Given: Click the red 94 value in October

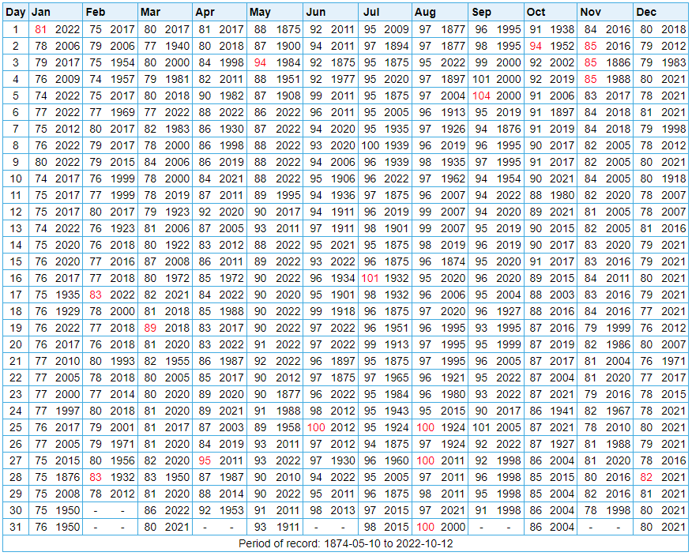Looking at the screenshot, I should pyautogui.click(x=536, y=46).
